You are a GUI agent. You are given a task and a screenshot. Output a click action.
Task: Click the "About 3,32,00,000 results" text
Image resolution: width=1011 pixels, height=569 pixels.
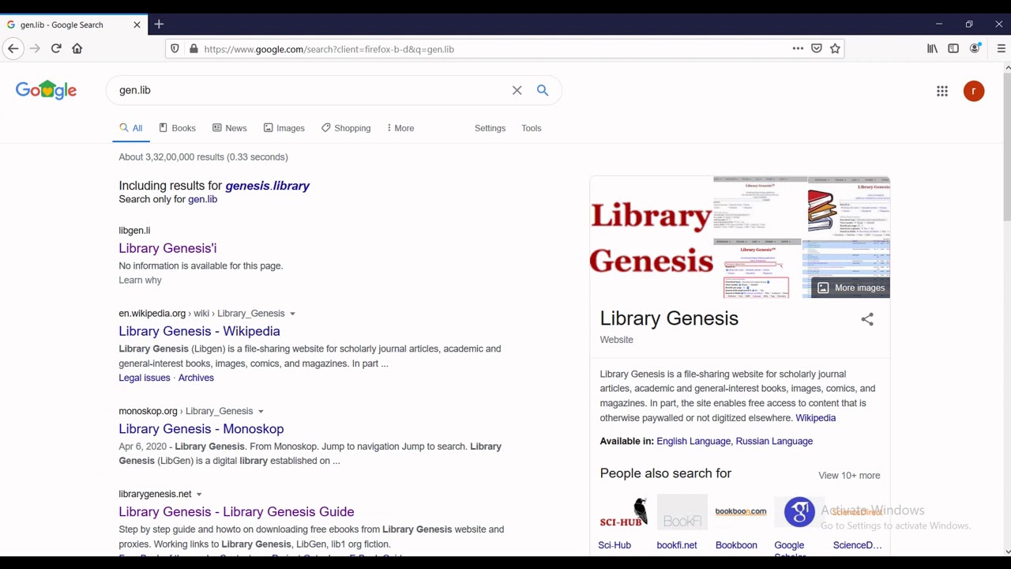203,157
